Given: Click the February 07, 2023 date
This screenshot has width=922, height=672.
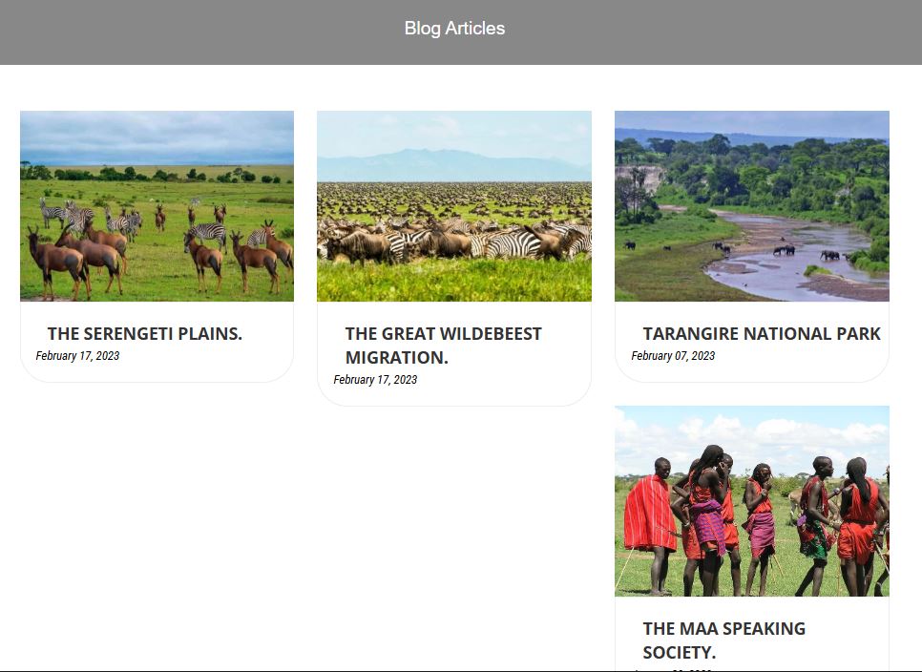Looking at the screenshot, I should click(x=673, y=356).
